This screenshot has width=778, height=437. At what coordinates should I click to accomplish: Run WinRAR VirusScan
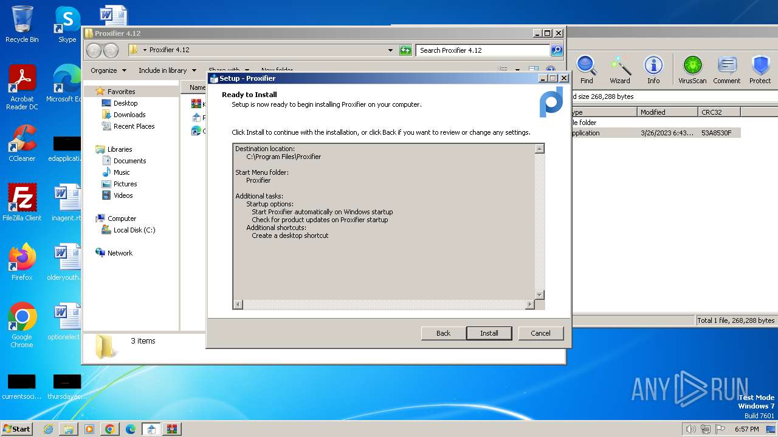pyautogui.click(x=692, y=70)
